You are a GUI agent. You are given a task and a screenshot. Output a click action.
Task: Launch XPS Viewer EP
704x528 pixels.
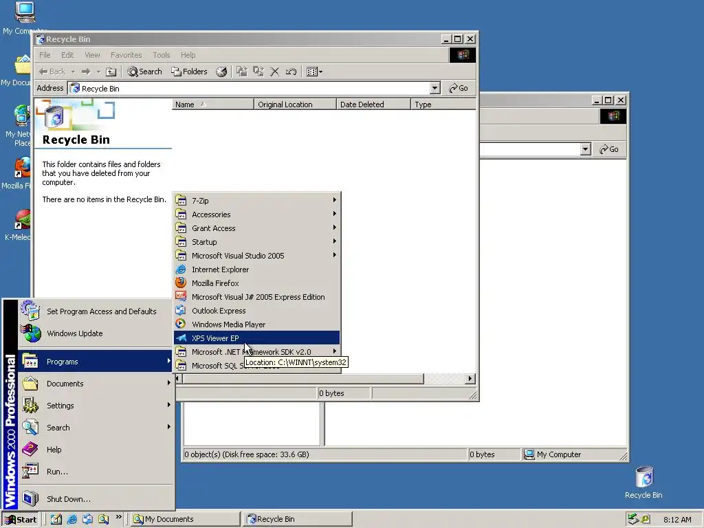click(x=256, y=338)
